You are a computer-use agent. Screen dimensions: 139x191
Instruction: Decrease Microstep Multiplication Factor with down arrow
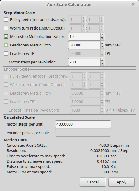(102, 38)
